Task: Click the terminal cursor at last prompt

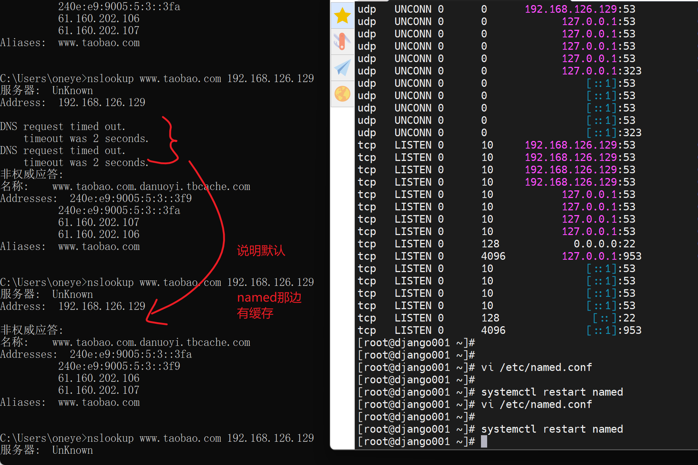Action: pos(484,441)
